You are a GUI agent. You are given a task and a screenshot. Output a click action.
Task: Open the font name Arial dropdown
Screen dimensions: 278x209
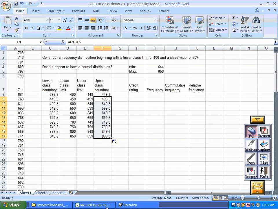(x=47, y=20)
